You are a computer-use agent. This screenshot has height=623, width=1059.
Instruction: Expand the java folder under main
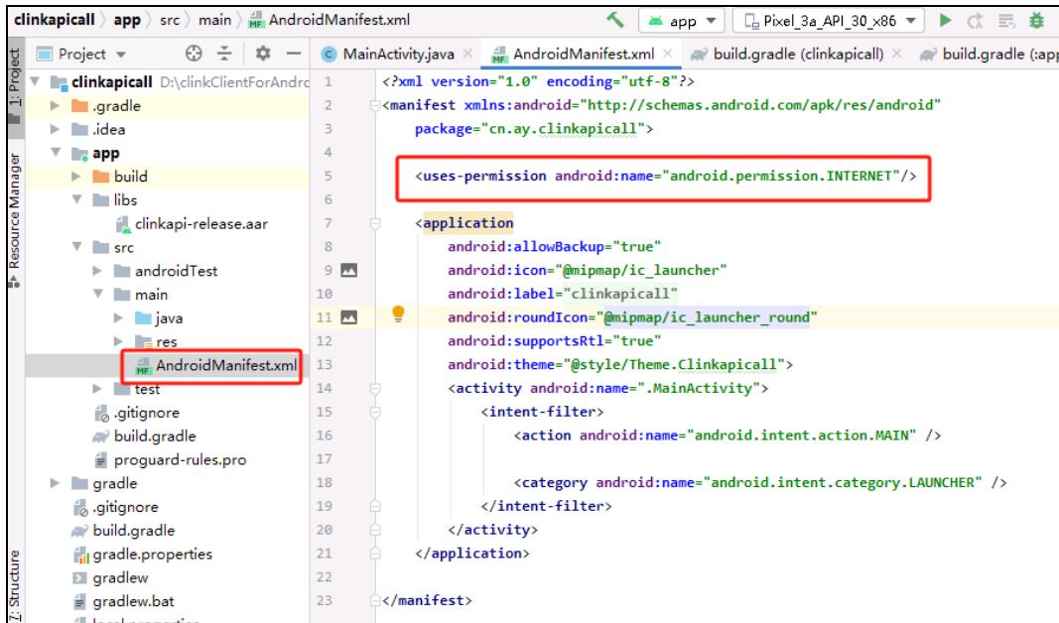(x=116, y=317)
